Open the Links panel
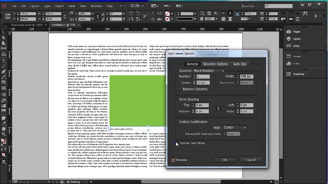This screenshot has width=328, height=184. click(296, 46)
